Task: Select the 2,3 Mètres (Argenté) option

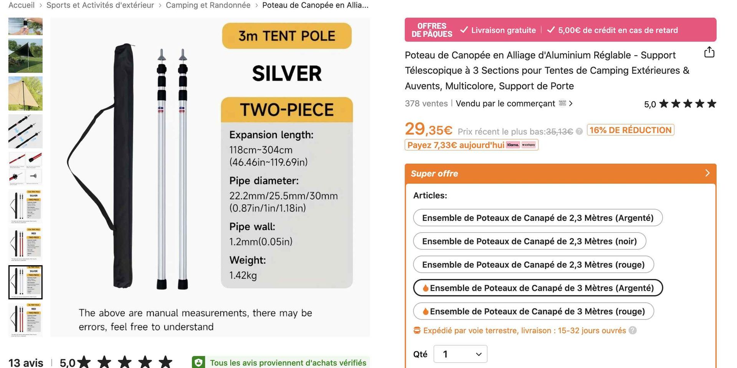Action: coord(538,218)
